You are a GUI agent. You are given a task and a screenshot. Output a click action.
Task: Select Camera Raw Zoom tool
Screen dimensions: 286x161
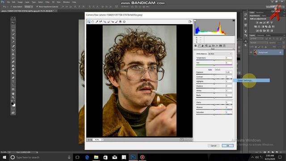point(88,22)
